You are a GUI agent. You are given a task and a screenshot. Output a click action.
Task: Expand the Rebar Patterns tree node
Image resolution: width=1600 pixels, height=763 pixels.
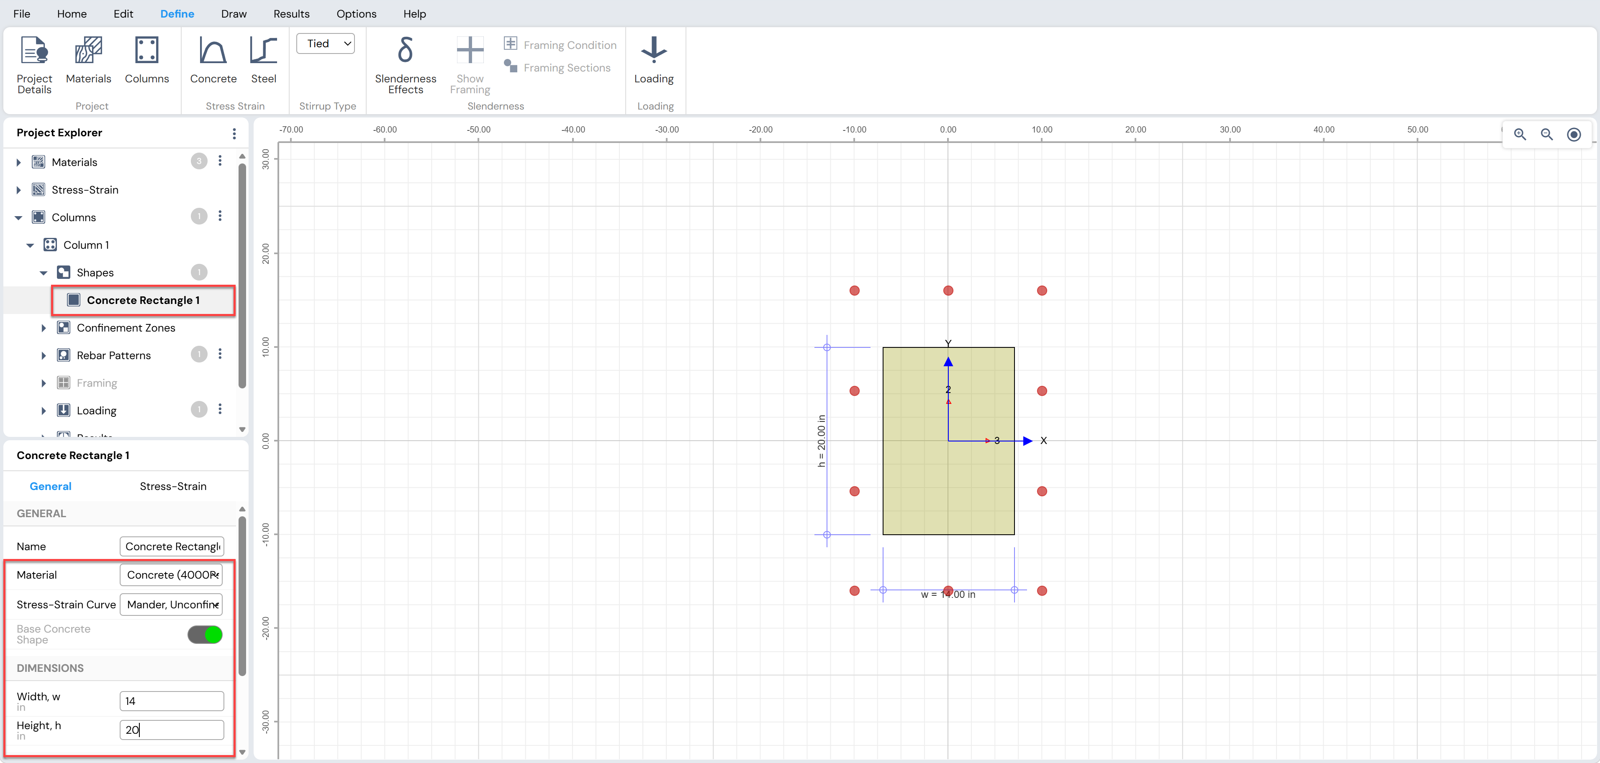pyautogui.click(x=44, y=355)
